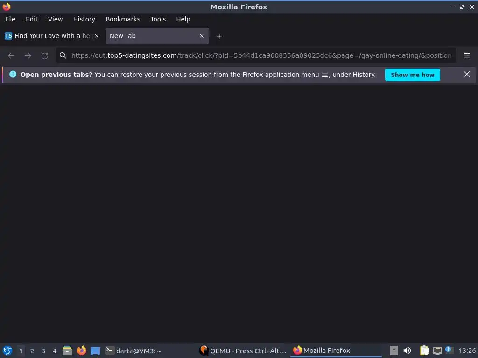Select Mozilla Firefox taskbar entry

(336, 351)
